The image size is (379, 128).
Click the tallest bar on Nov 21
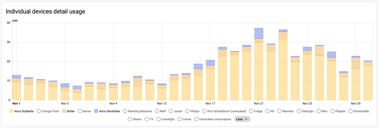259,65
